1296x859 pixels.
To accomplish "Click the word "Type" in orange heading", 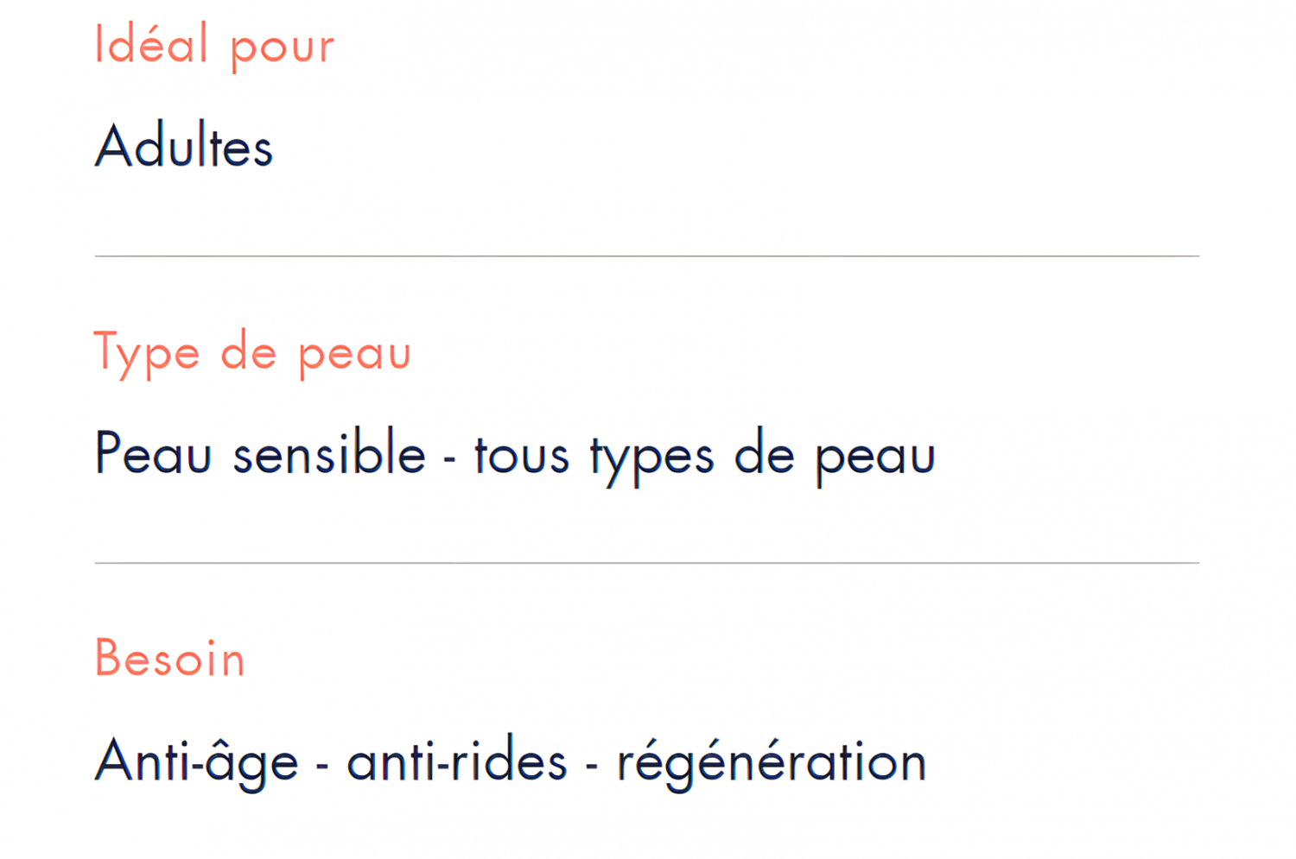I will [147, 354].
